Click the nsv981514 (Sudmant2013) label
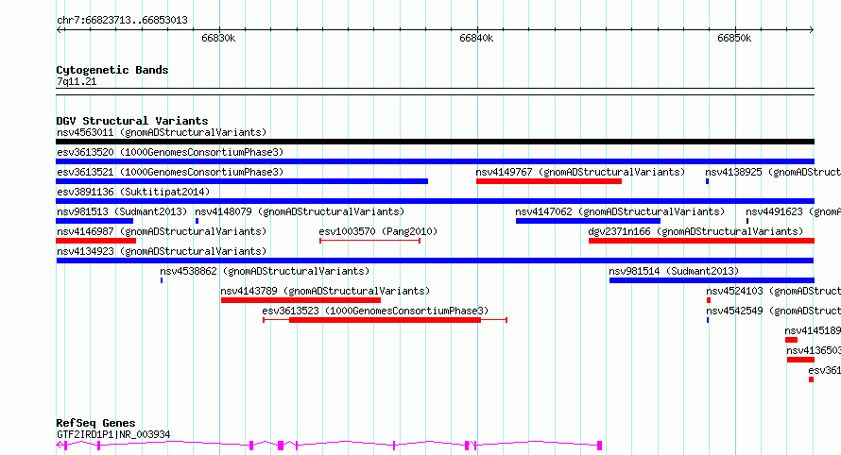 click(674, 271)
